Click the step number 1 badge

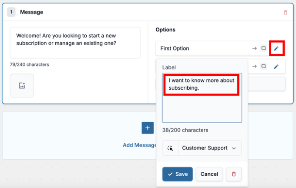12,12
